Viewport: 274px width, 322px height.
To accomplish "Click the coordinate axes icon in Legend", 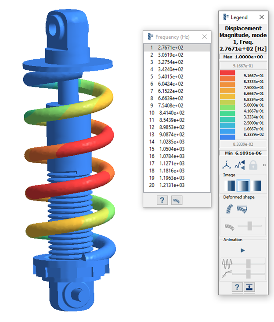I will (x=227, y=165).
